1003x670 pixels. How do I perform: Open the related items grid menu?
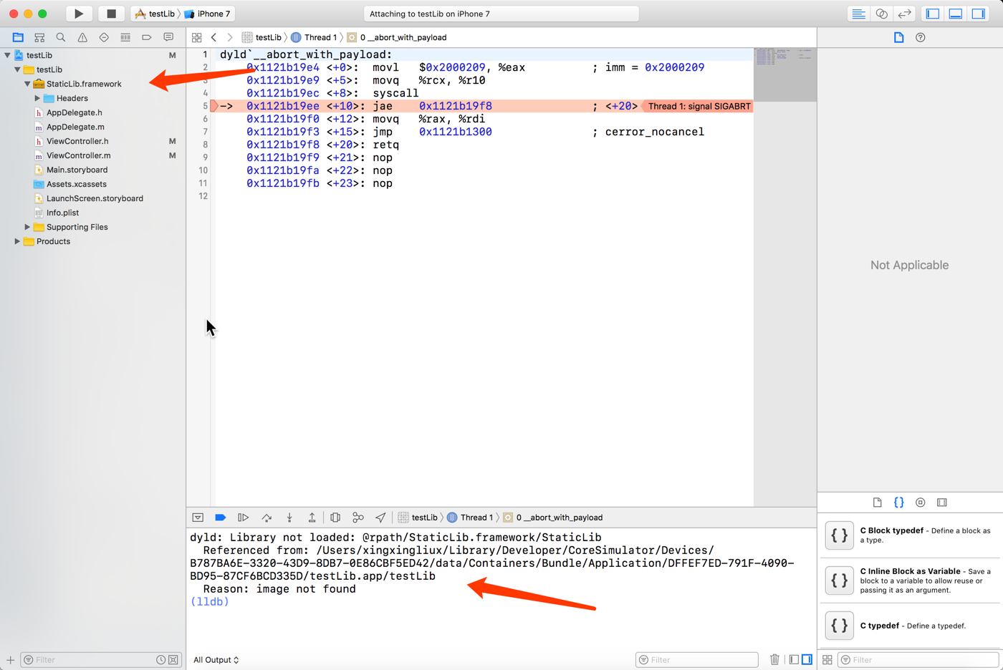coord(196,37)
